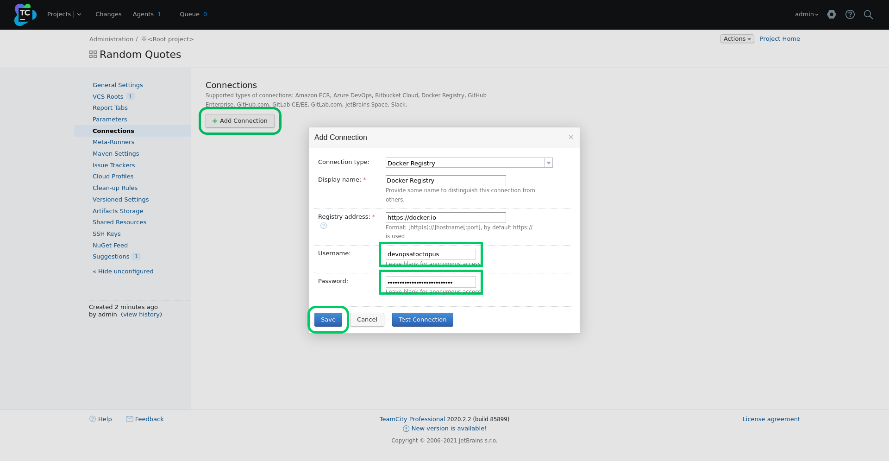Open Clean-up Rules settings
This screenshot has width=889, height=461.
coord(115,188)
